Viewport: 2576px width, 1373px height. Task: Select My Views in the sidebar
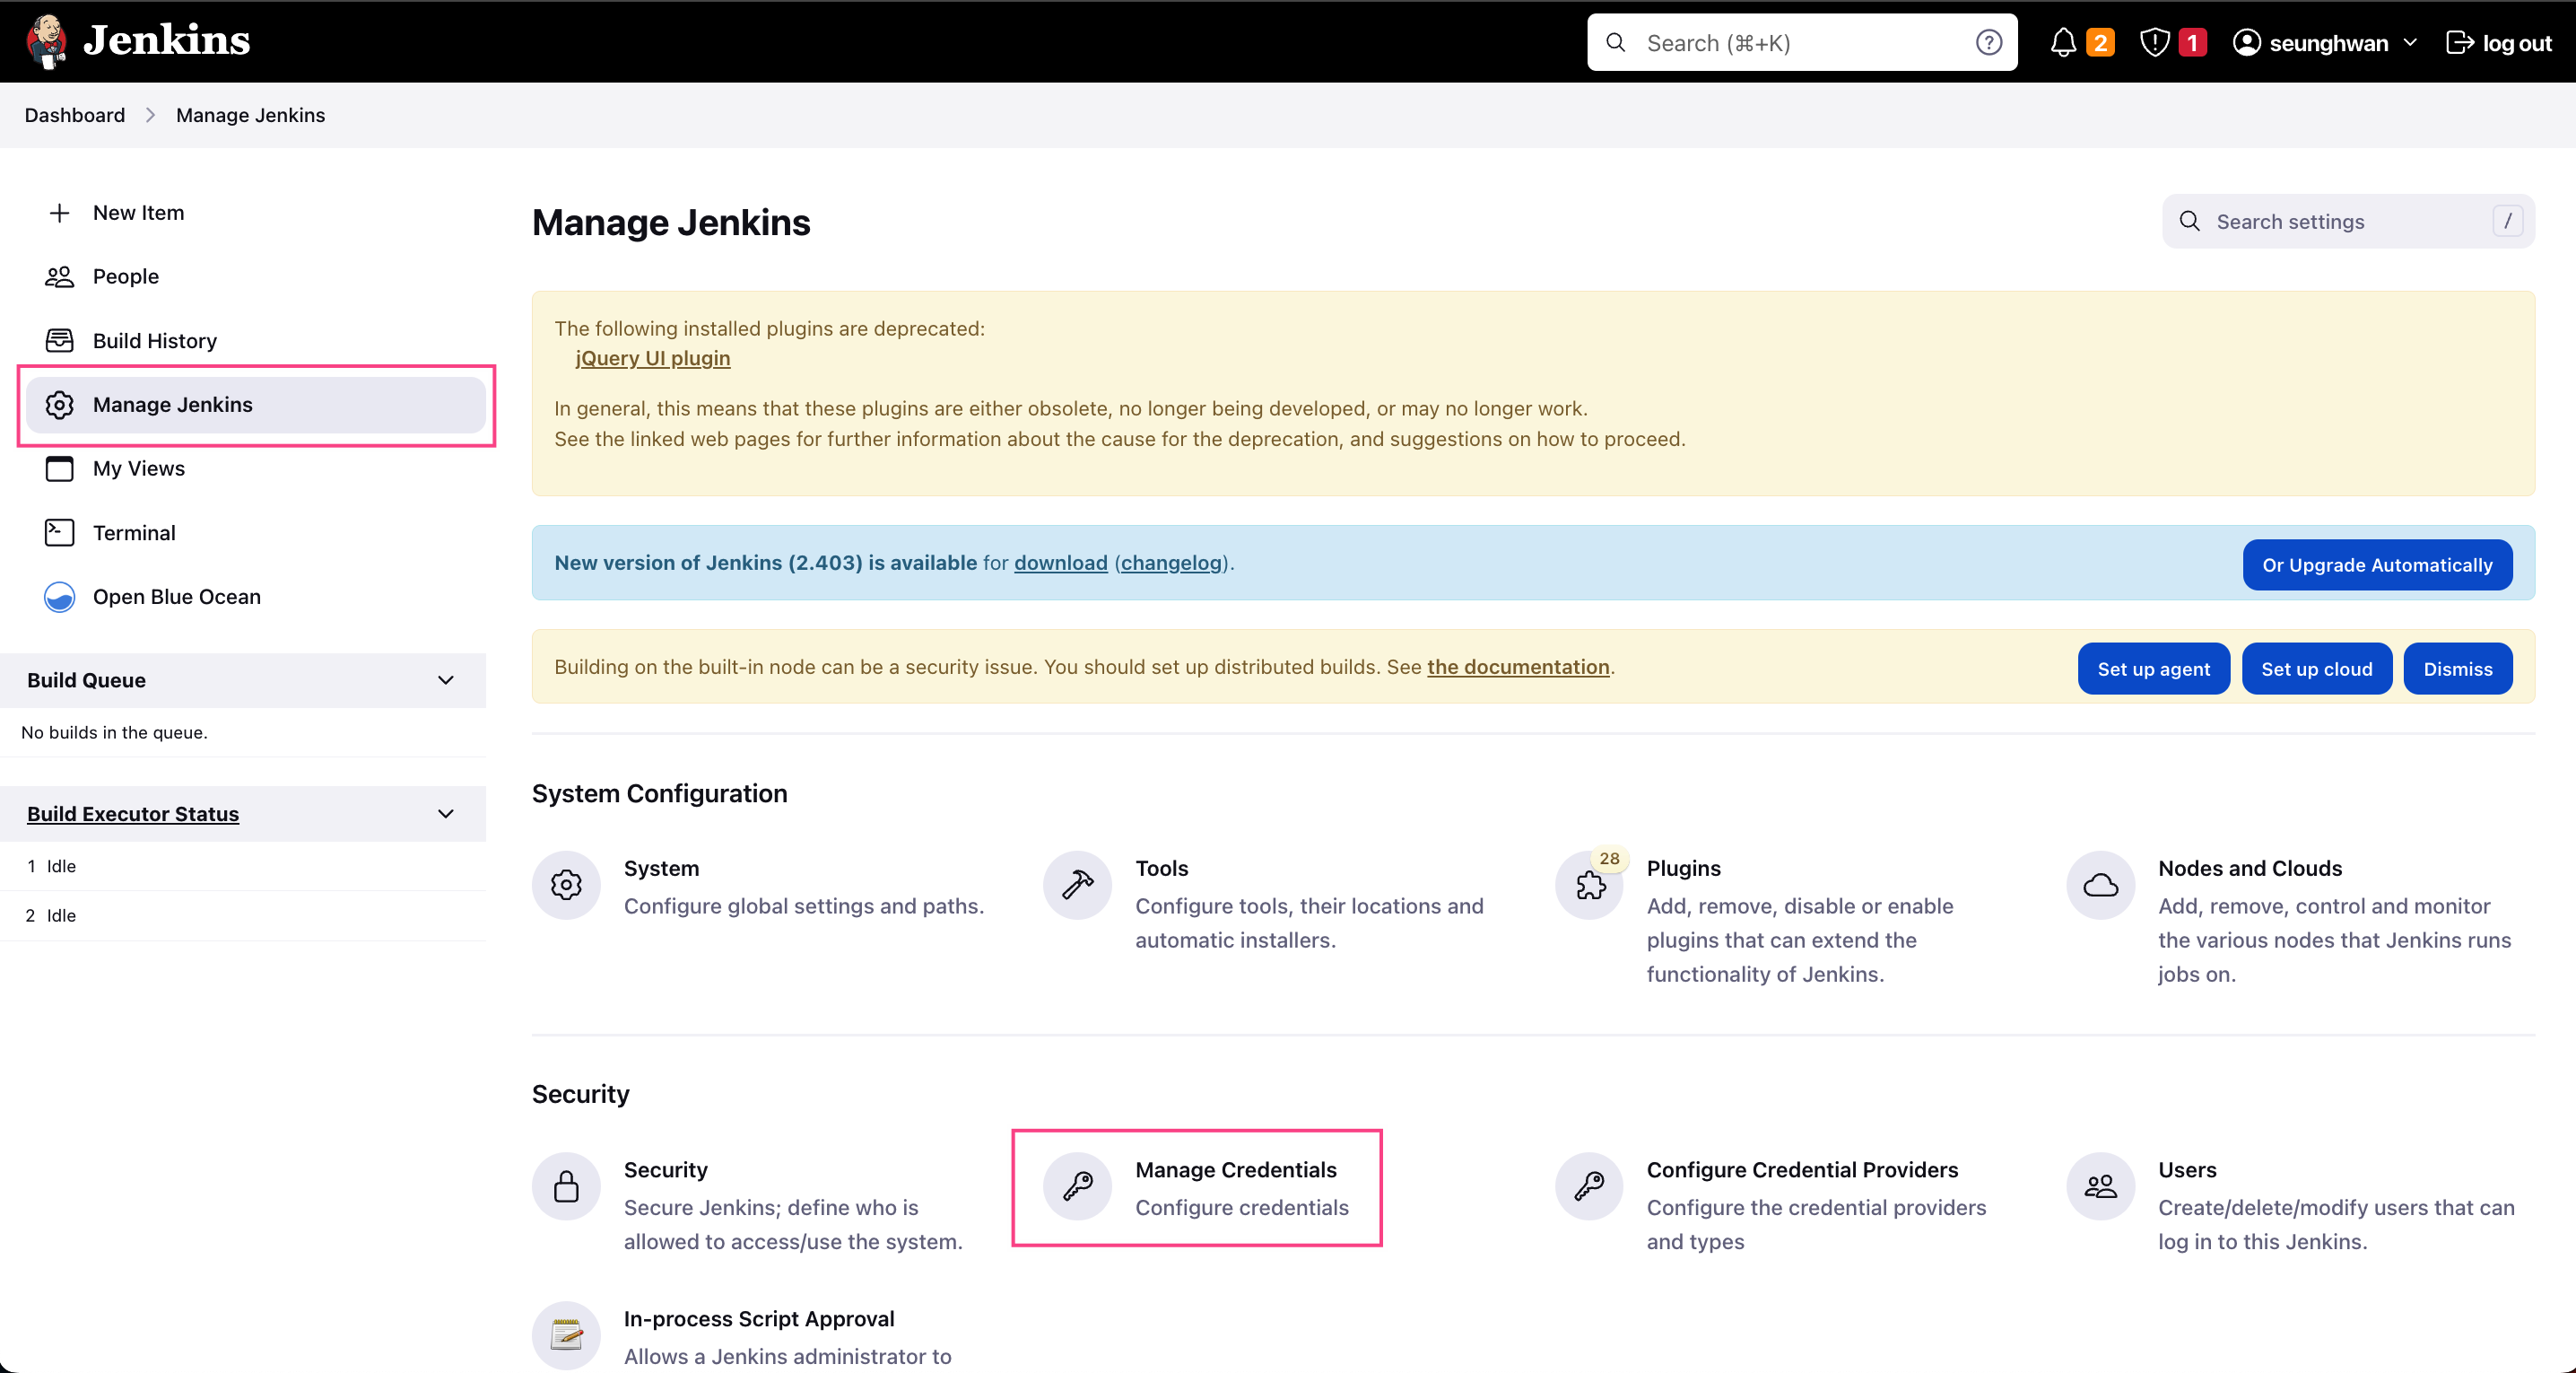[139, 468]
